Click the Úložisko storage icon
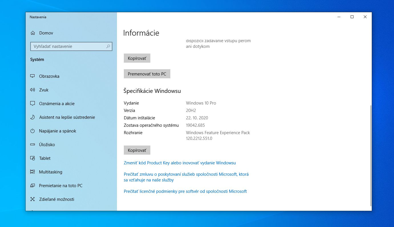This screenshot has width=394, height=227. pos(33,145)
